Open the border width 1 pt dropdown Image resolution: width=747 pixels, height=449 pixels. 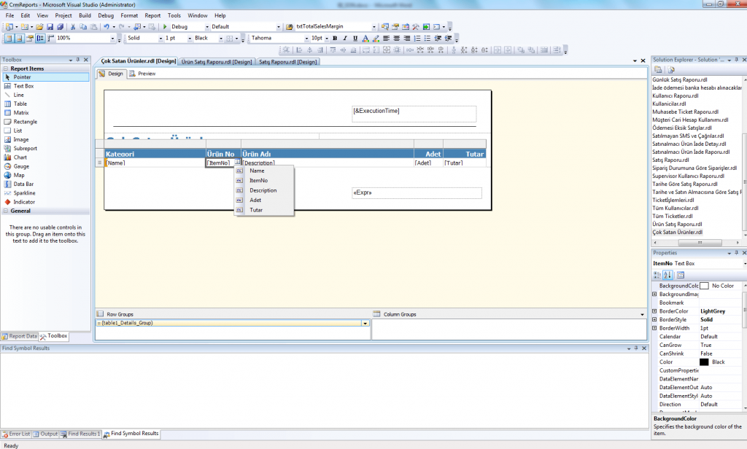[190, 38]
